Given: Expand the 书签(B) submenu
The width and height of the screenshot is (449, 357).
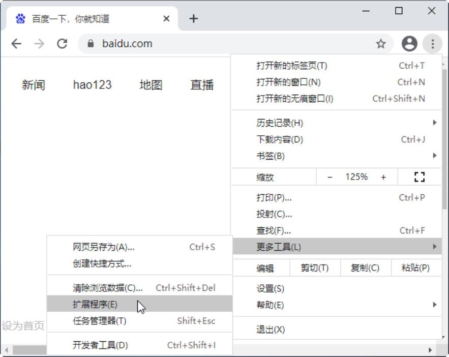Looking at the screenshot, I should (x=336, y=156).
